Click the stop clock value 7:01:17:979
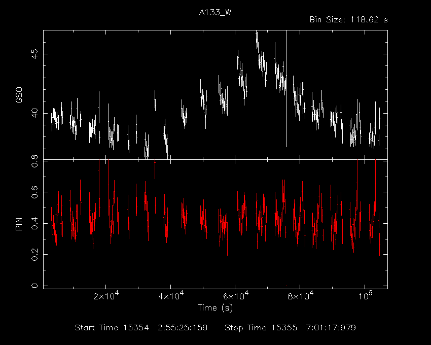The image size is (431, 345). (x=331, y=328)
